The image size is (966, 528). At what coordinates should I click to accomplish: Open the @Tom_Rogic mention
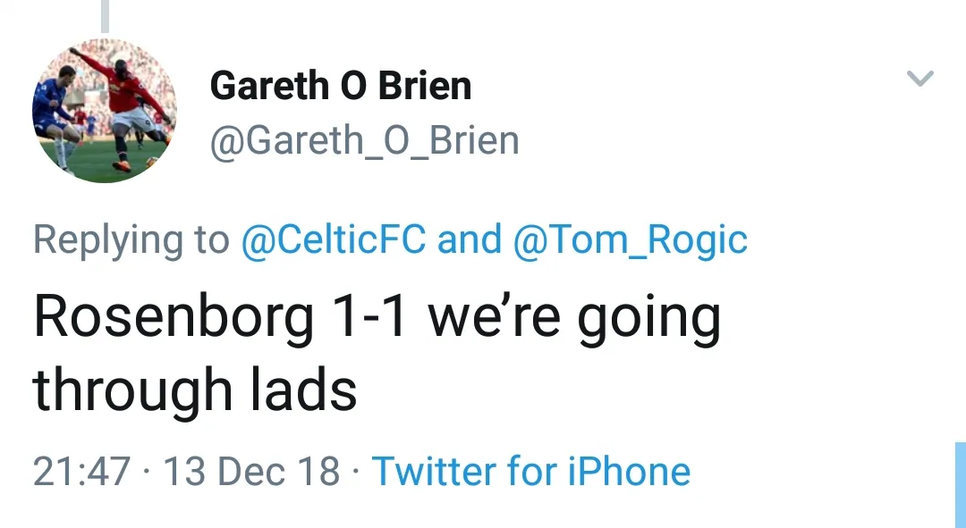[x=631, y=239]
